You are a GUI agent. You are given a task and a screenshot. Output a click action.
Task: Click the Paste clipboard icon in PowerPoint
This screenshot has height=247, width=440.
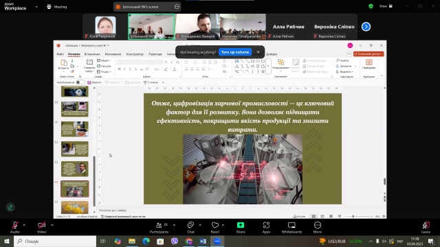coord(64,62)
